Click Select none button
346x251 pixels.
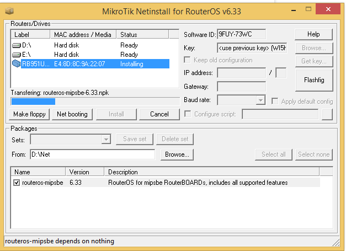click(314, 154)
